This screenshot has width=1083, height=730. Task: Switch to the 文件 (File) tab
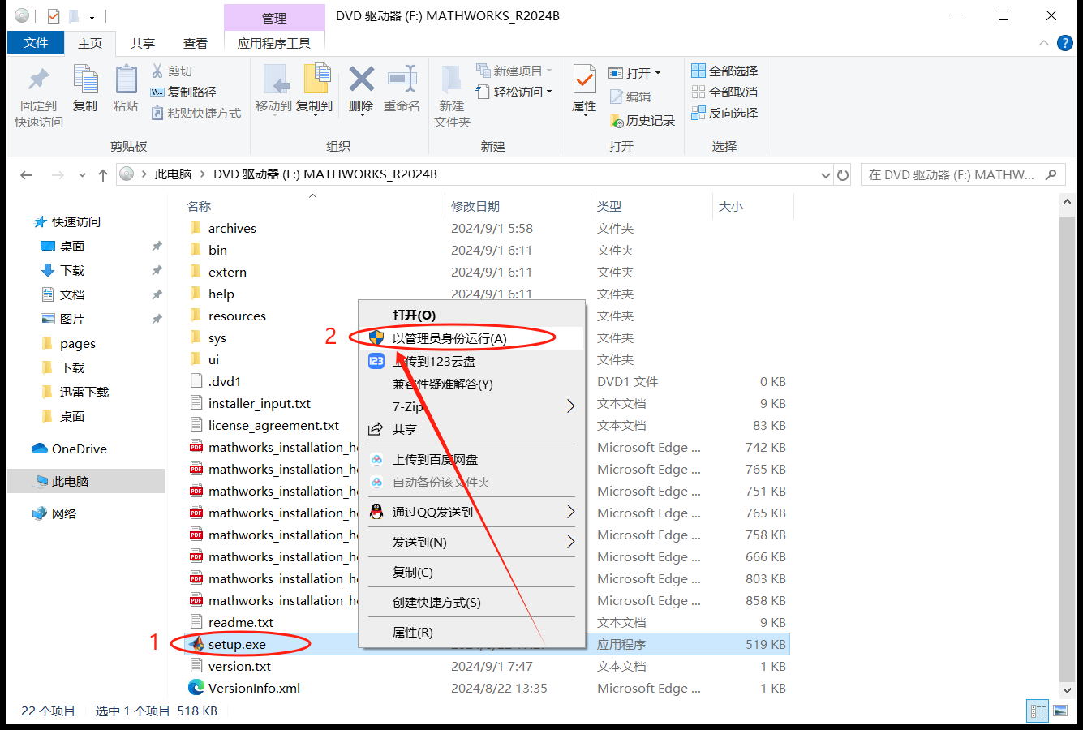coord(36,43)
